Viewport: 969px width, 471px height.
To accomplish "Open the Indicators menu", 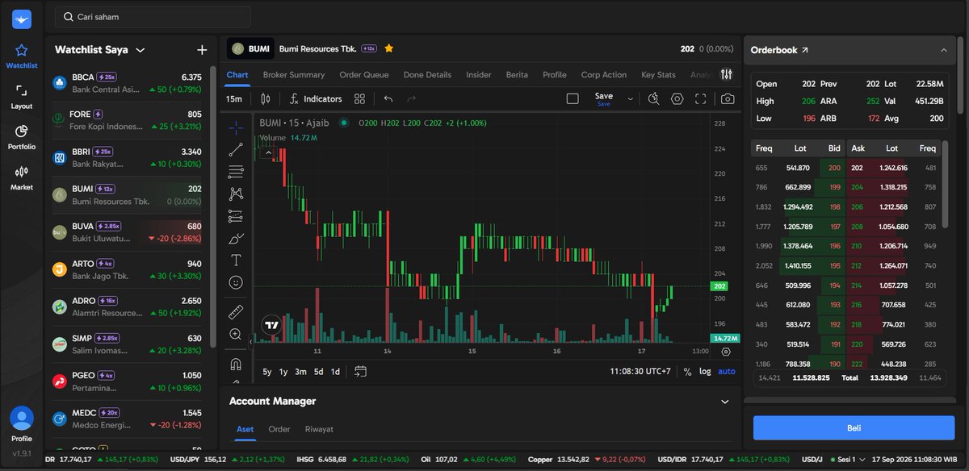I will point(316,98).
